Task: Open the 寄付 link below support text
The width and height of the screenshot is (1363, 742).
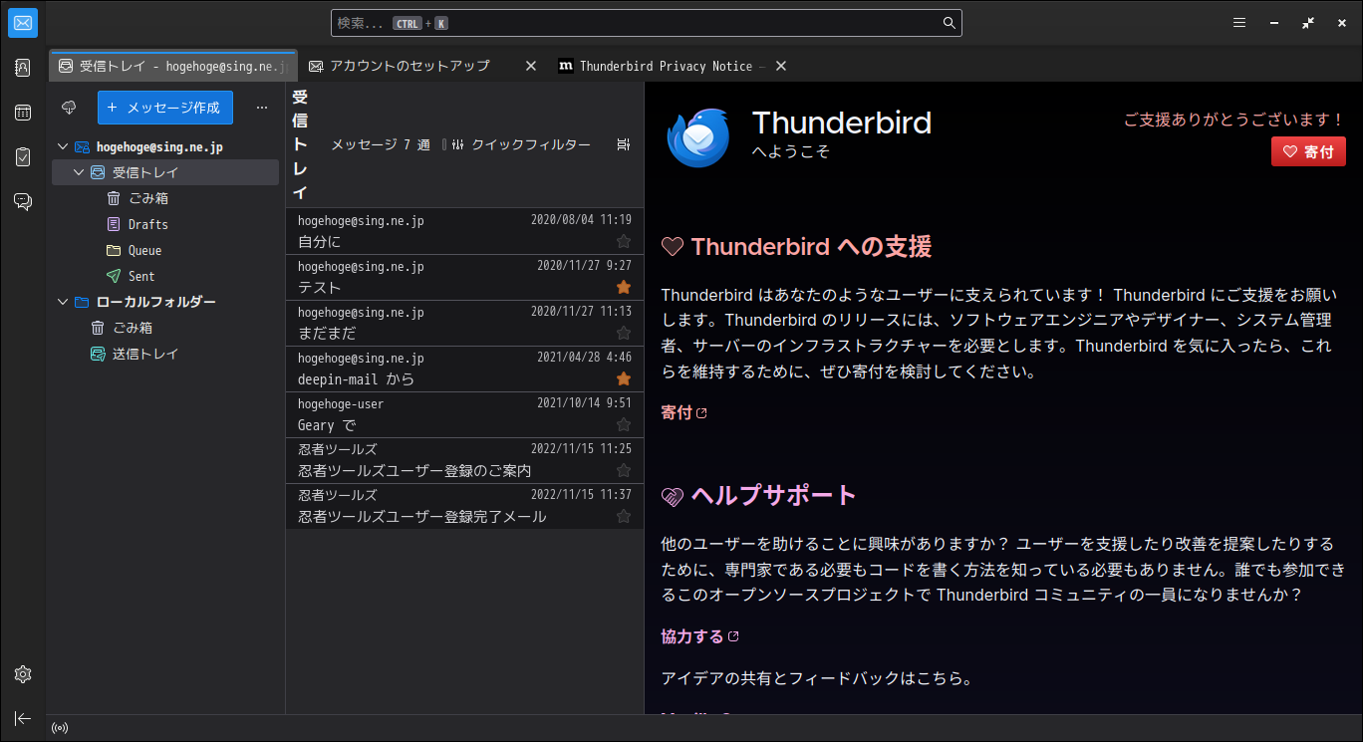Action: pyautogui.click(x=683, y=412)
